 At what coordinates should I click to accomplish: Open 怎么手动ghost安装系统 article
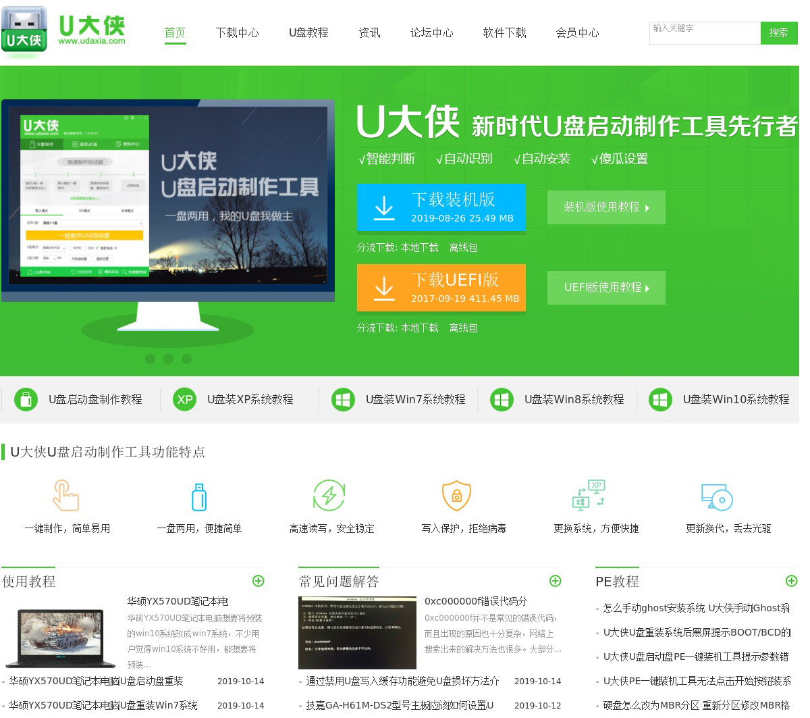[696, 608]
